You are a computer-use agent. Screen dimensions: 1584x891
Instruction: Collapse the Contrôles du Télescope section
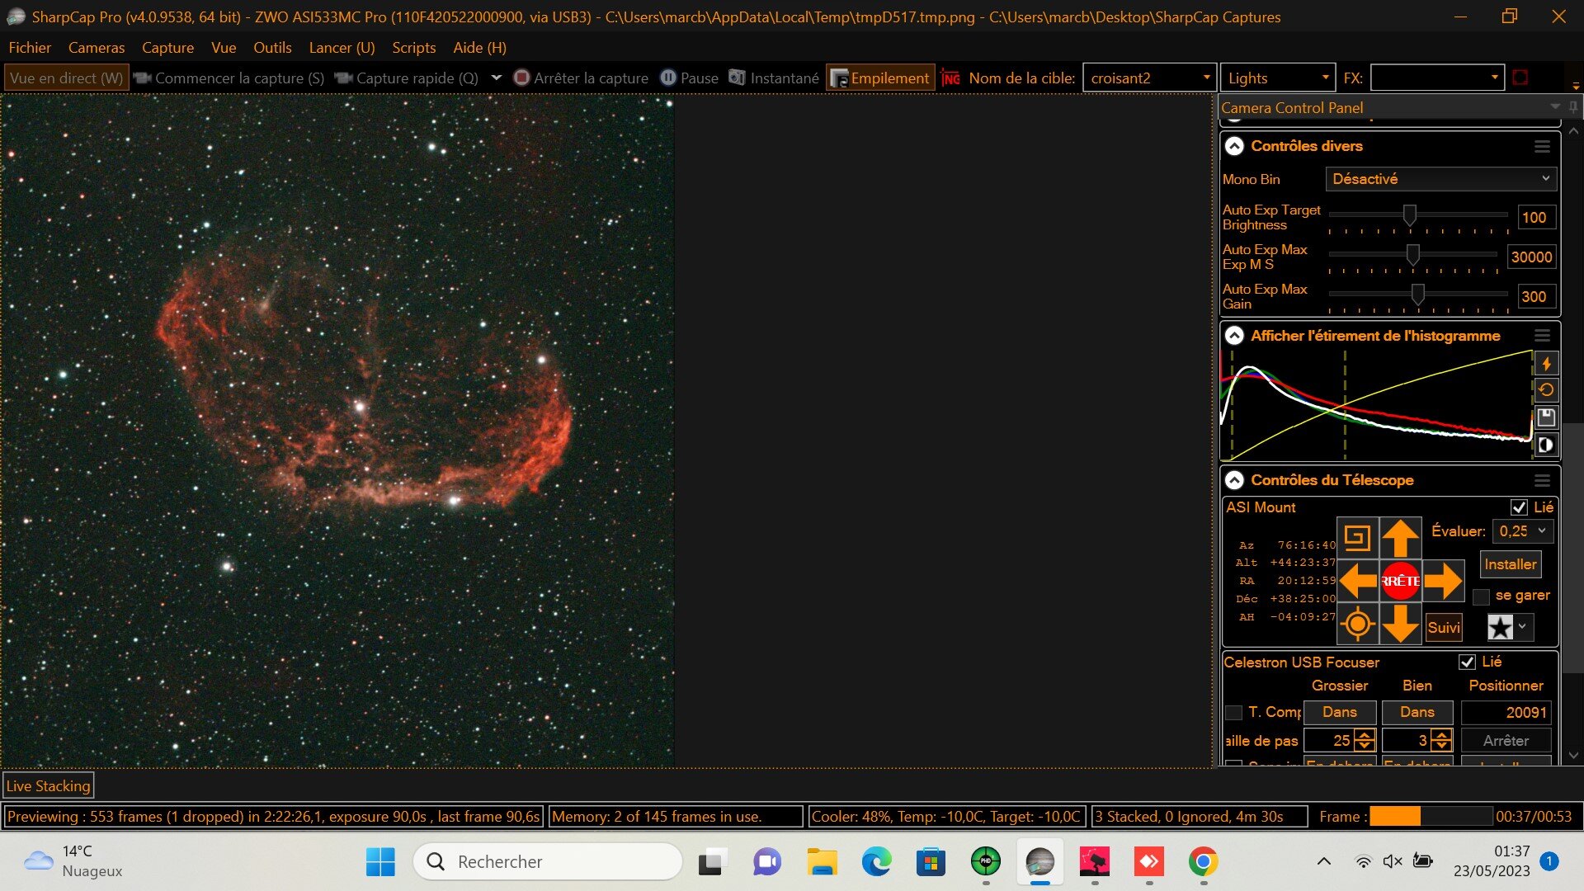tap(1234, 480)
